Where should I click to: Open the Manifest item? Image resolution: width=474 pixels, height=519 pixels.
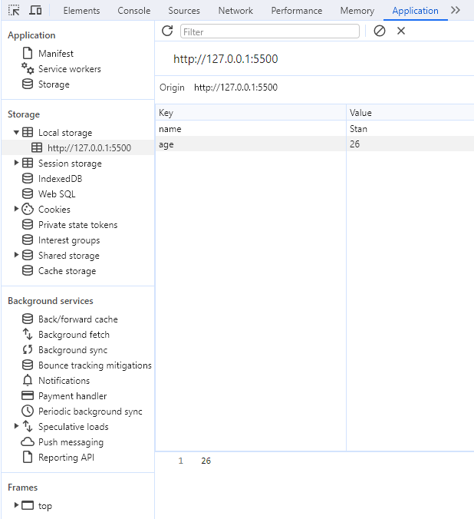tap(56, 53)
